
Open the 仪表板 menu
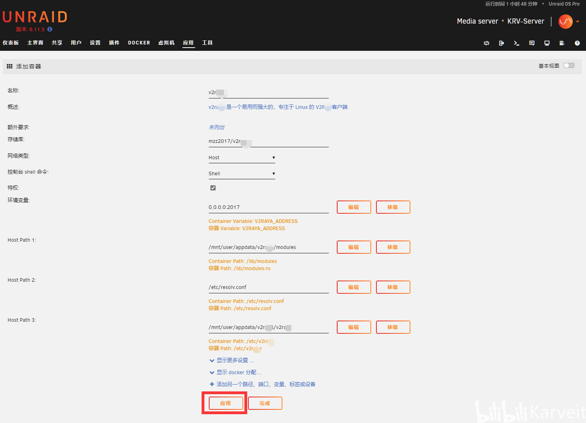click(x=11, y=43)
